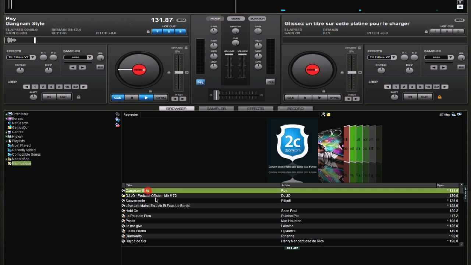Open the SIDE LIST panel button
471x265 pixels.
pos(292,248)
